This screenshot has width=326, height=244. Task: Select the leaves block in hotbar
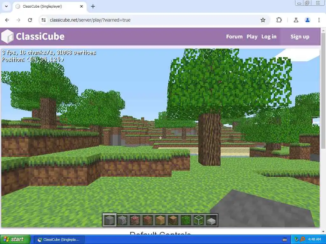point(186,220)
